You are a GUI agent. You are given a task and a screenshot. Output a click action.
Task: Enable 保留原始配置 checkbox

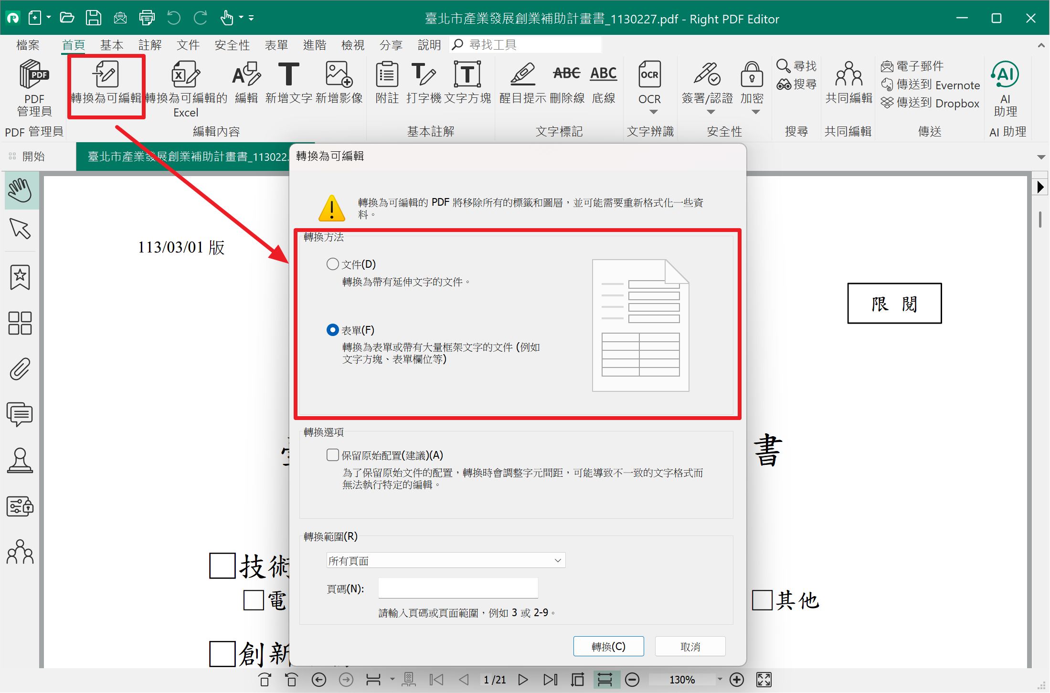(x=333, y=455)
